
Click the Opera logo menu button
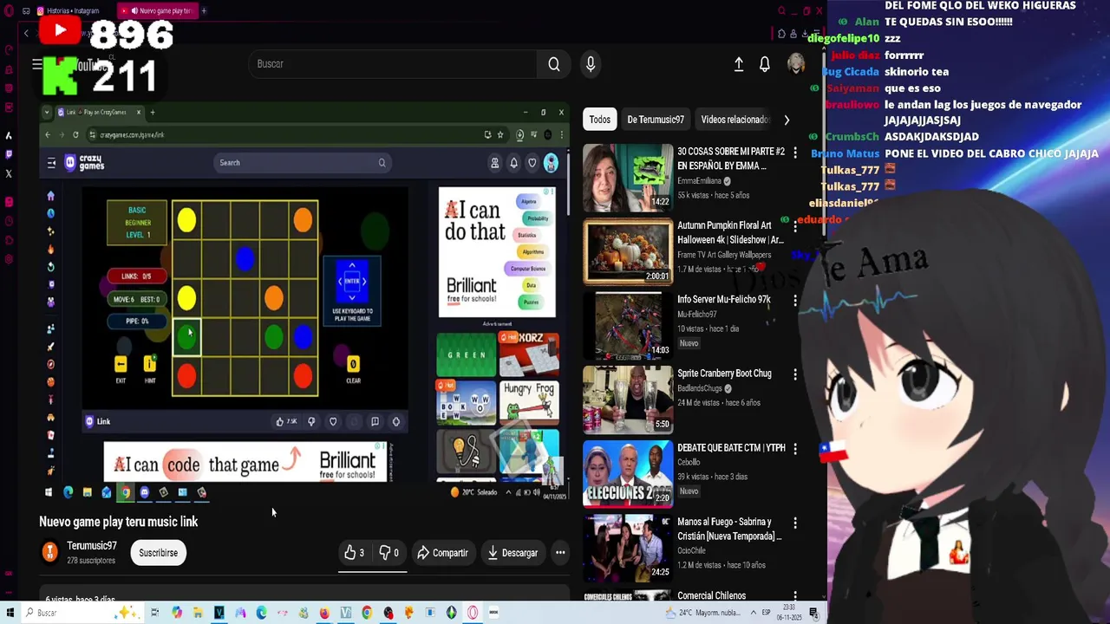pos(9,11)
